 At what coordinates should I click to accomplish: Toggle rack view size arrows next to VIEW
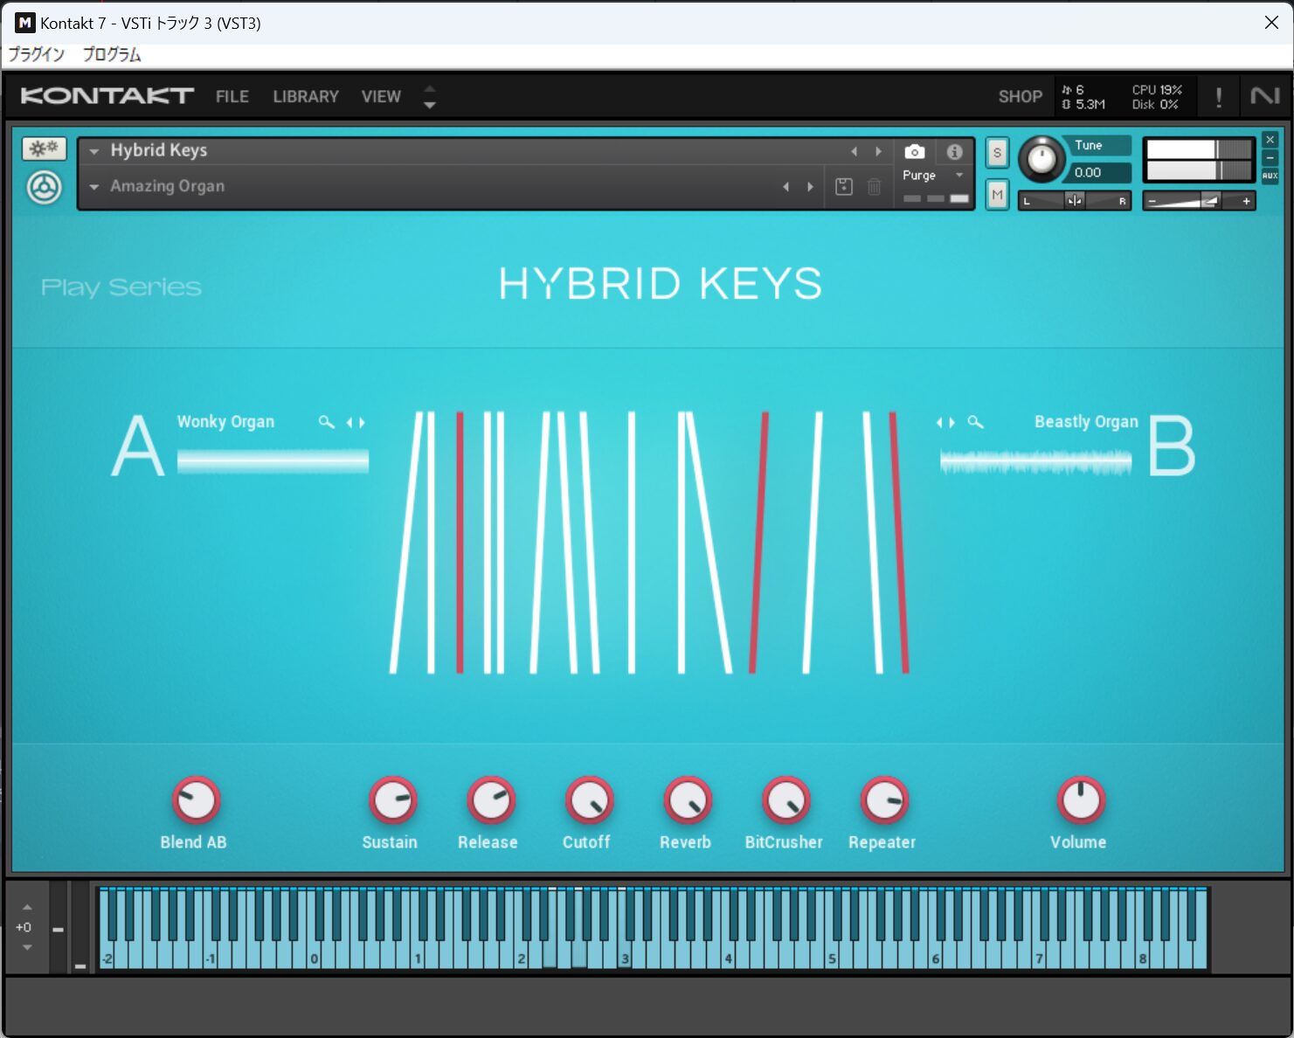tap(429, 96)
